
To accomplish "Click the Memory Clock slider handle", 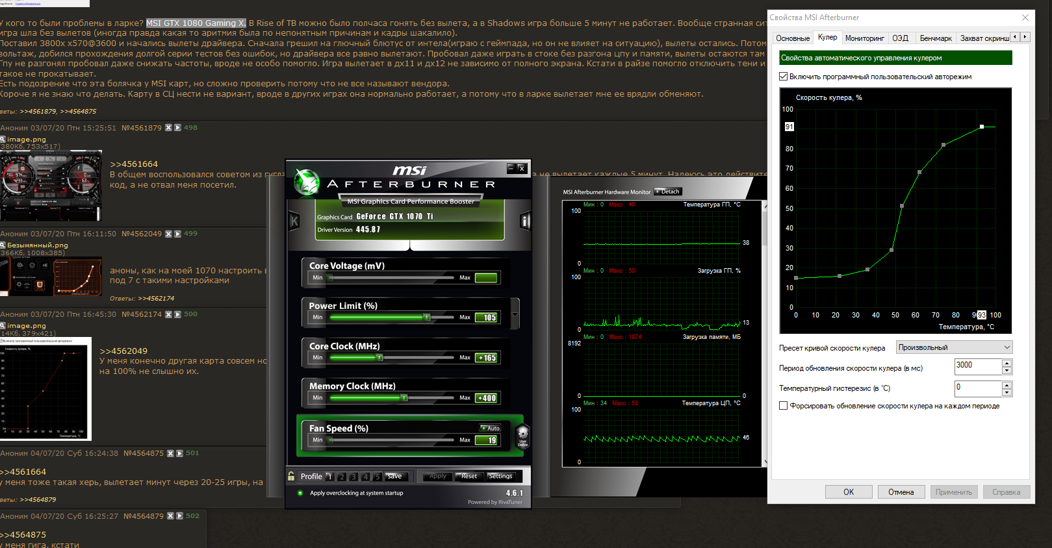I will click(404, 397).
